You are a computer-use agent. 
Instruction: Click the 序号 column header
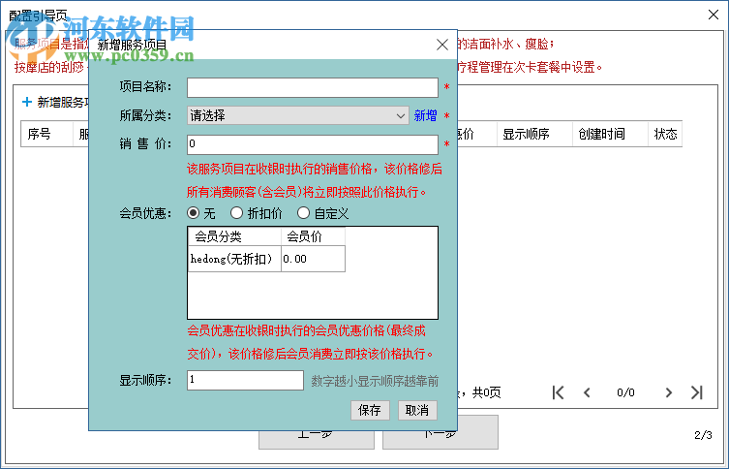tap(47, 135)
